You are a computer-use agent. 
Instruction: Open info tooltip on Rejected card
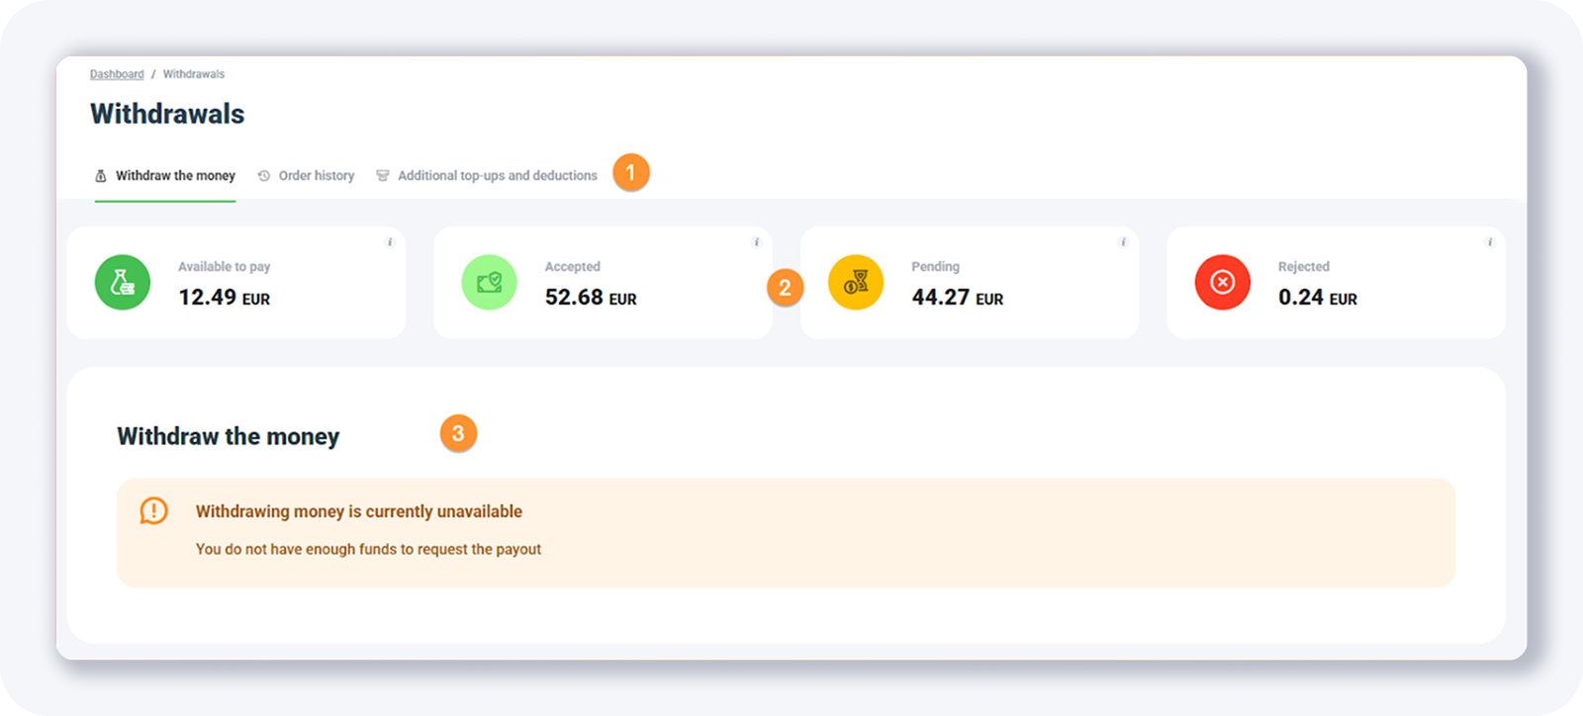pos(1490,242)
